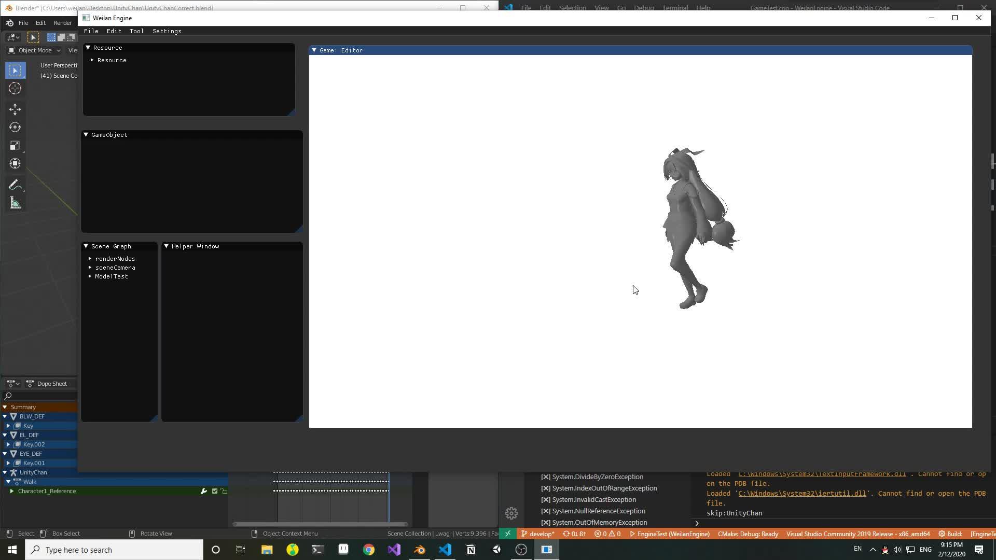Select the Blender Transform tool
Viewport: 996px width, 560px height.
point(15,164)
